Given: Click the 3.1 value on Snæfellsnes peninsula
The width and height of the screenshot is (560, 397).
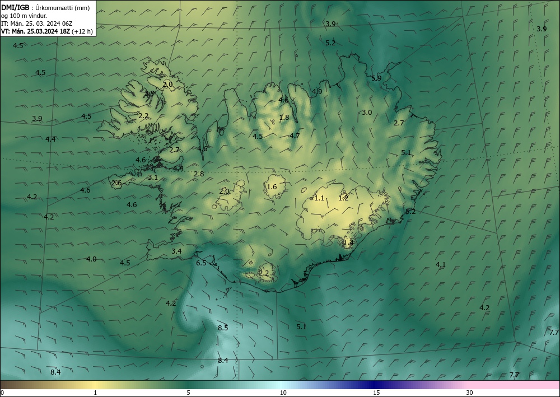Looking at the screenshot, I should coord(153,177).
